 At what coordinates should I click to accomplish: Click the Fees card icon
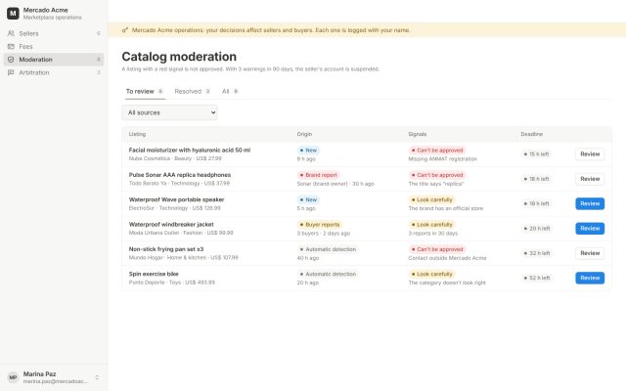[x=11, y=47]
